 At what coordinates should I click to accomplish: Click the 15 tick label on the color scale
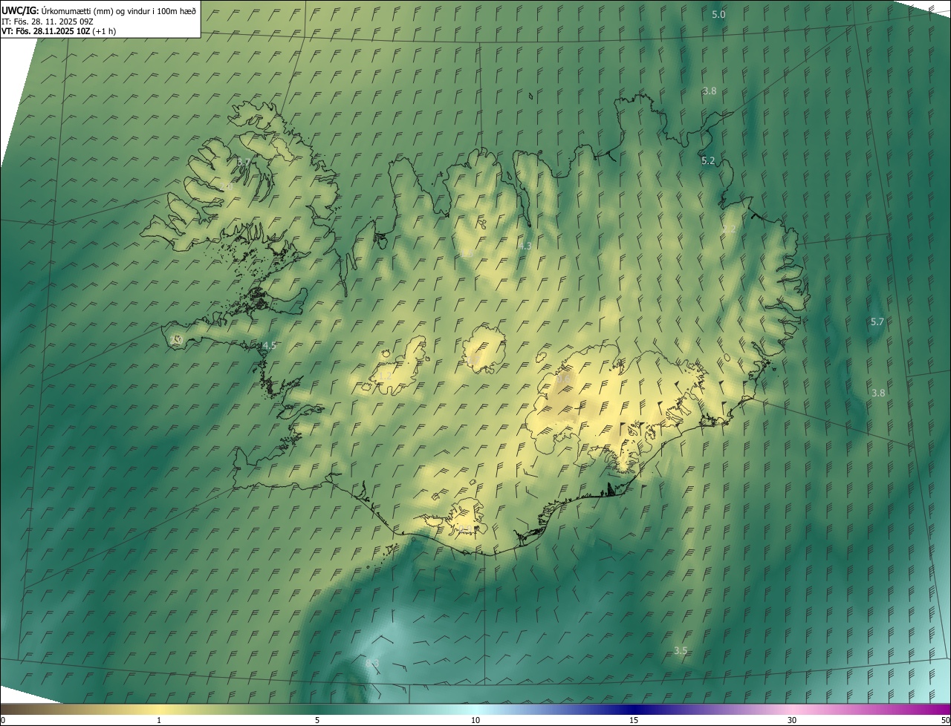[x=634, y=720]
